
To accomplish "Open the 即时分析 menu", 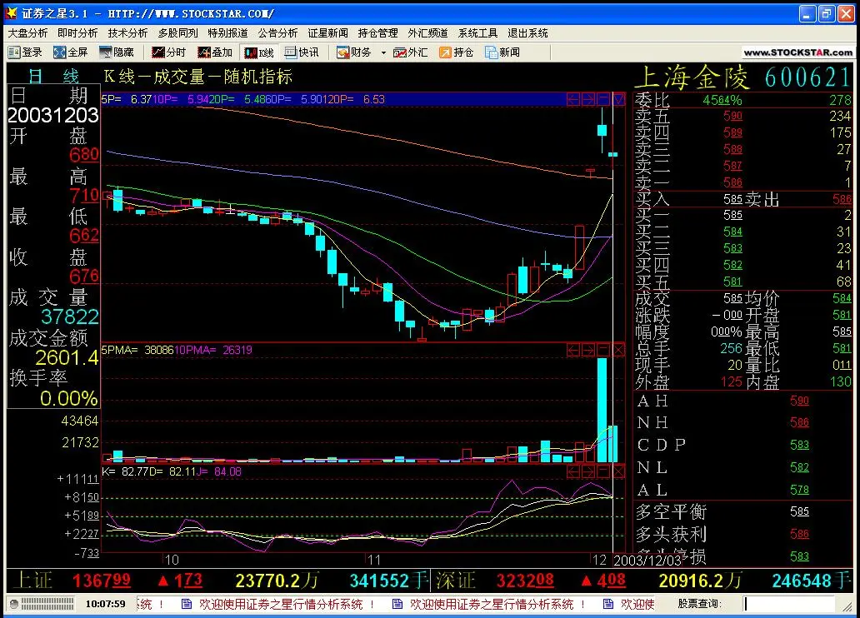I will 77,33.
